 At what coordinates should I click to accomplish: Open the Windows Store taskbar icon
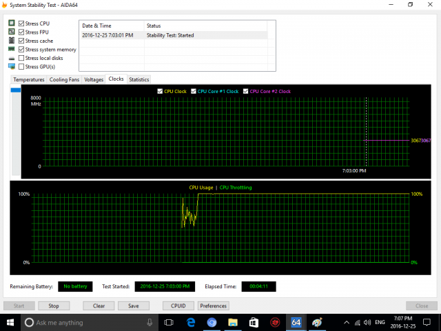pyautogui.click(x=254, y=322)
